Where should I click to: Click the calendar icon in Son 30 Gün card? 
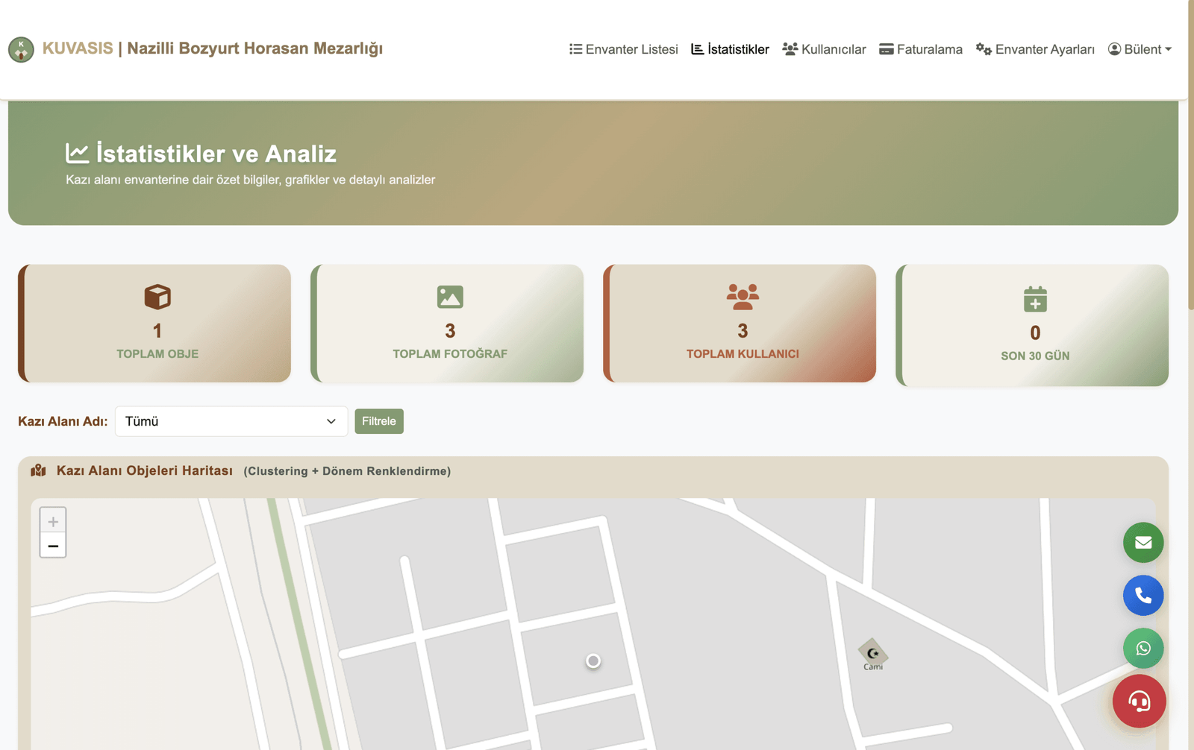(1035, 300)
